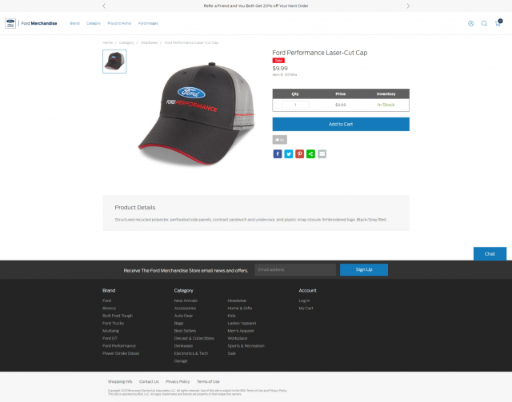Screen dimensions: 512x402
Task: Open Contact Us link
Action: [x=149, y=382]
